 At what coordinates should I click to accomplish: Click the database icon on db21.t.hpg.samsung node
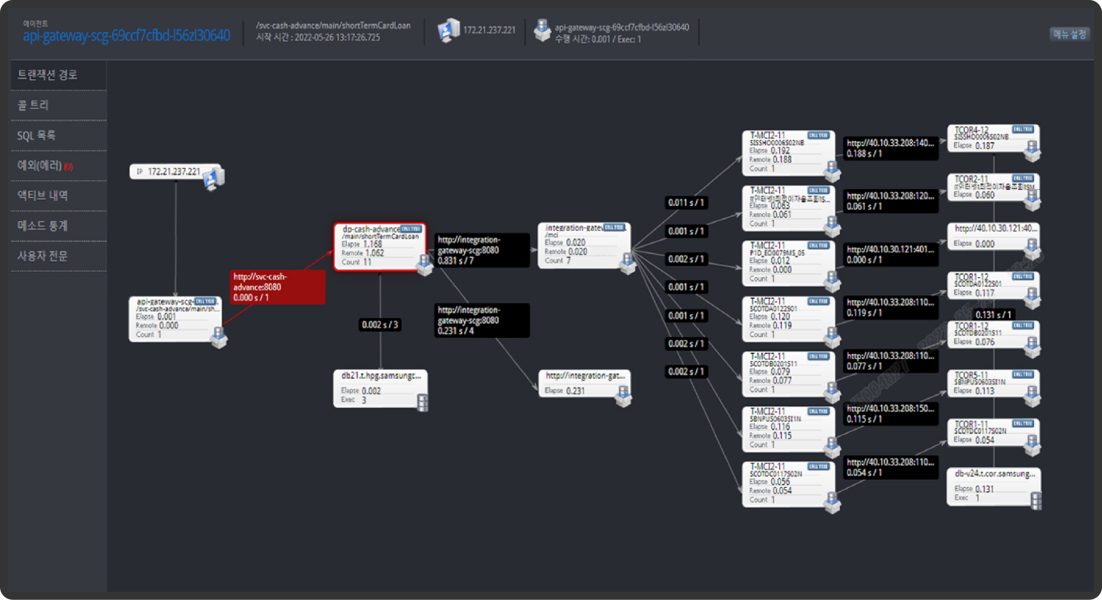click(x=422, y=401)
